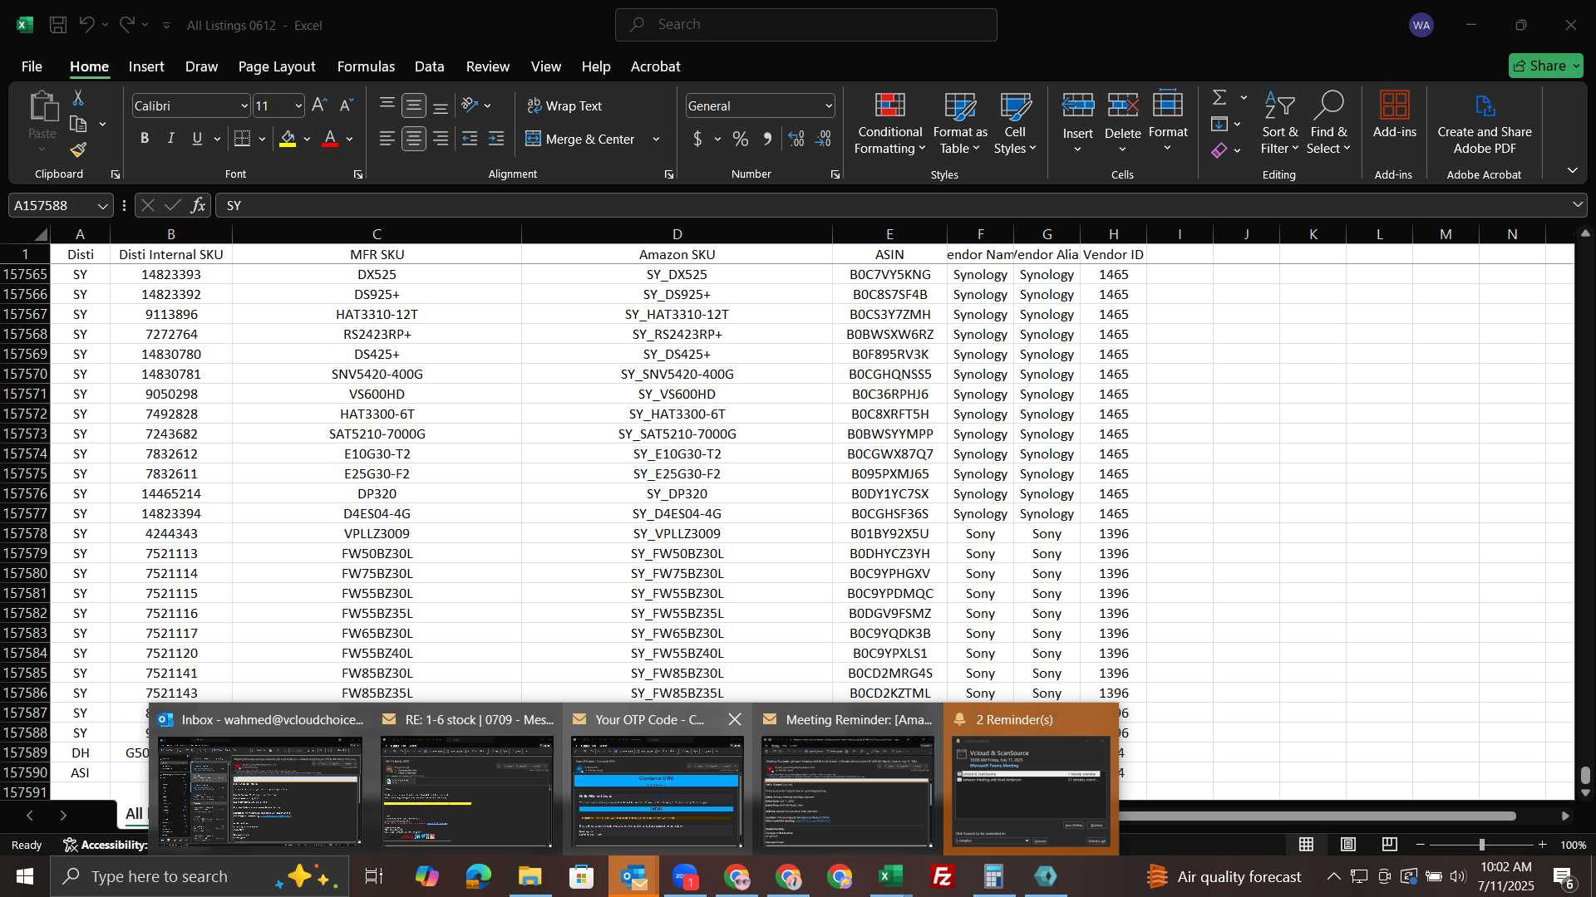Screen dimensions: 1596x897
Task: Click the AutoSum sigma icon
Action: point(1219,98)
